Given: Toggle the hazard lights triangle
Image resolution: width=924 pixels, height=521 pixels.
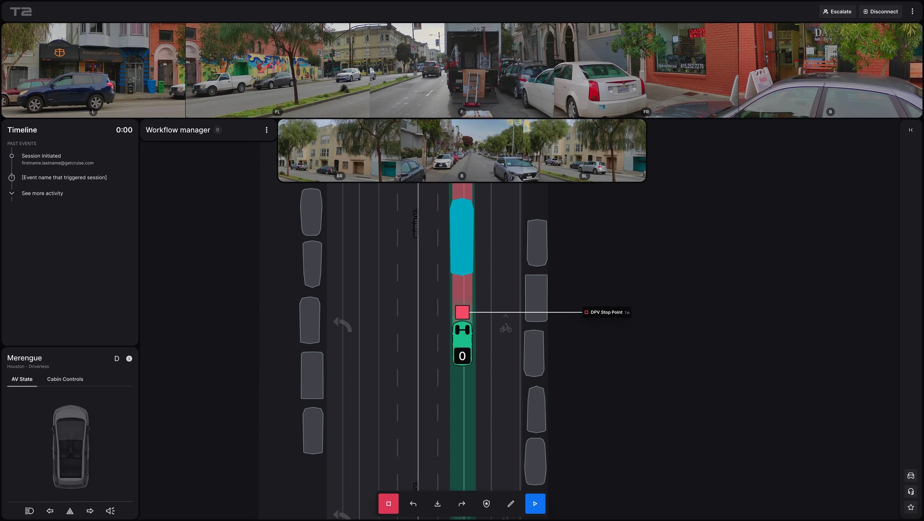Looking at the screenshot, I should (70, 511).
